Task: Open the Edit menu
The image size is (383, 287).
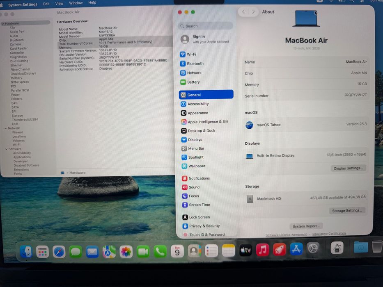Action: (x=46, y=4)
